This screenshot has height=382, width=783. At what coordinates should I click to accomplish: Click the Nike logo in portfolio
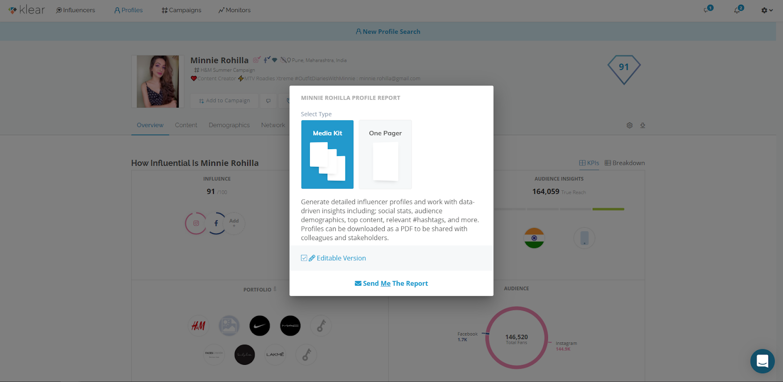(259, 326)
